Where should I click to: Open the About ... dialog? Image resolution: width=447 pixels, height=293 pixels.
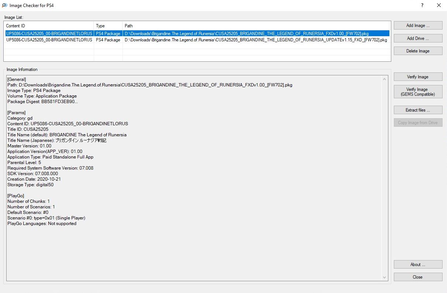pyautogui.click(x=418, y=265)
